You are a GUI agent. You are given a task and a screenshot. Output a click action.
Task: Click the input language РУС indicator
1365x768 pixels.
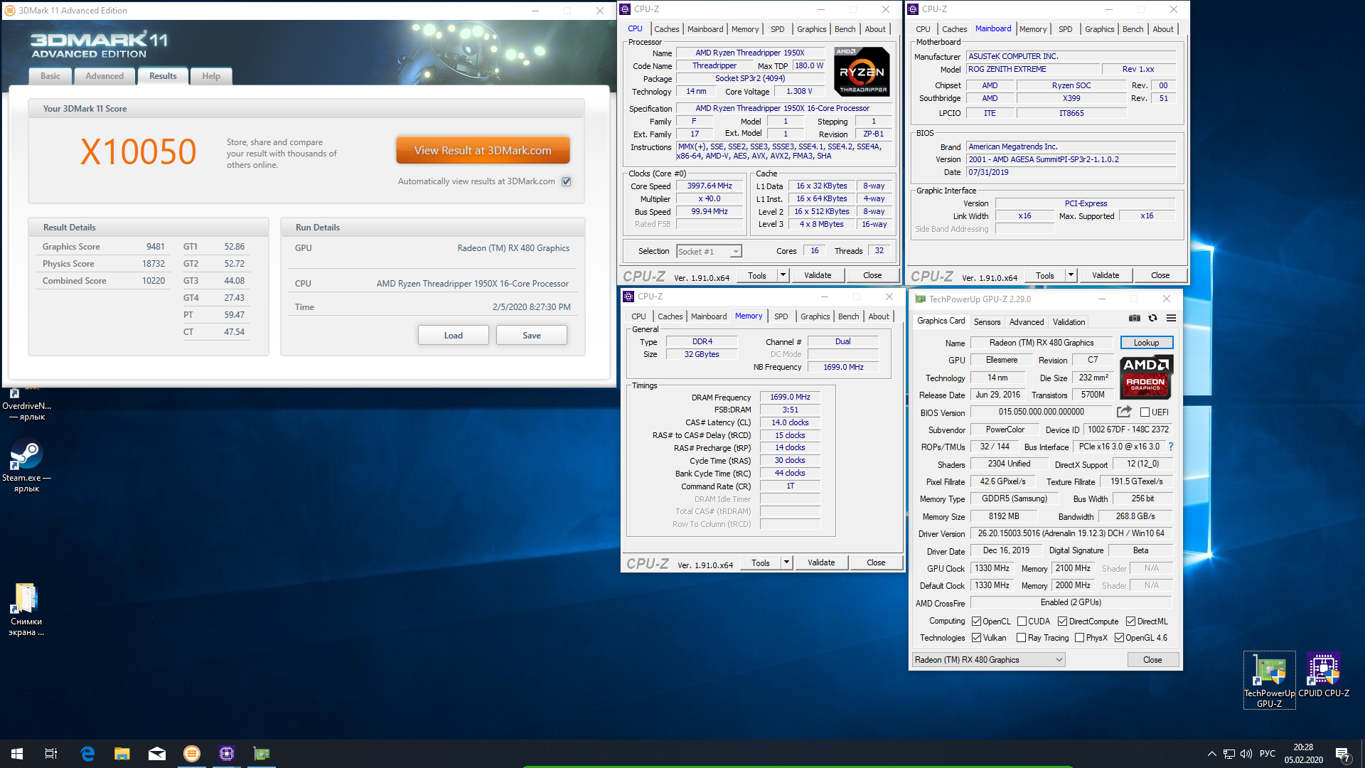tap(1267, 754)
